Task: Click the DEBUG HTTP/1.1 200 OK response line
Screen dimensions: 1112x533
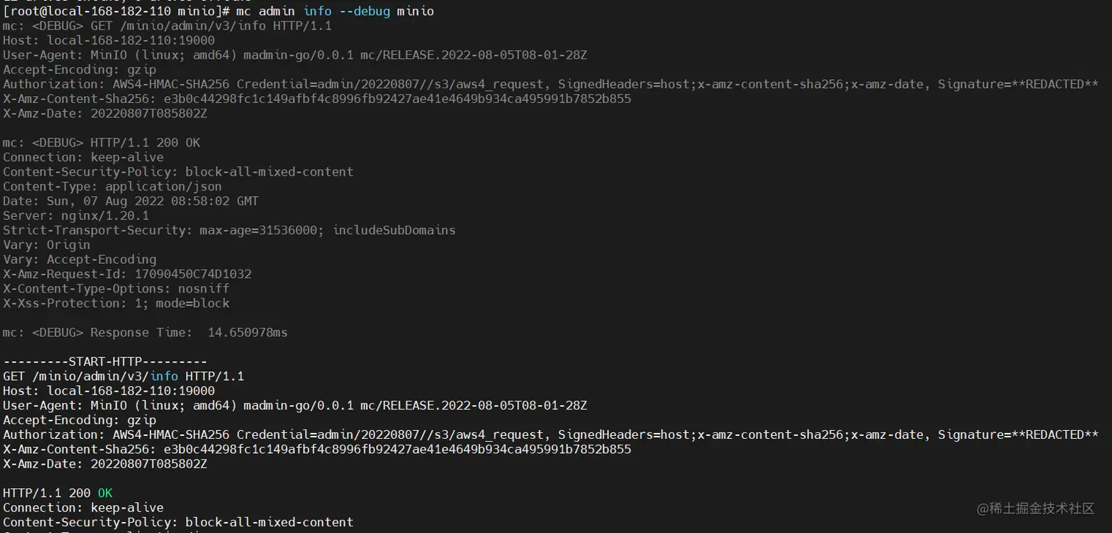Action: [101, 143]
